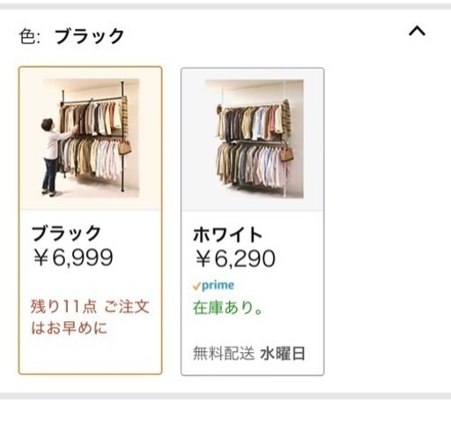Click the ￥6,999 price
Viewport: 451px width, 426px height.
[72, 258]
